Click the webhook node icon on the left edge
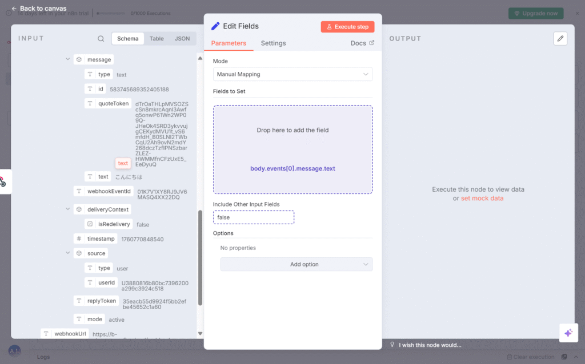The height and width of the screenshot is (364, 585). (3, 181)
